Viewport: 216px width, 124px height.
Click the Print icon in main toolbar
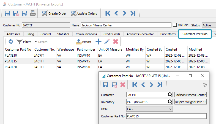33,13
